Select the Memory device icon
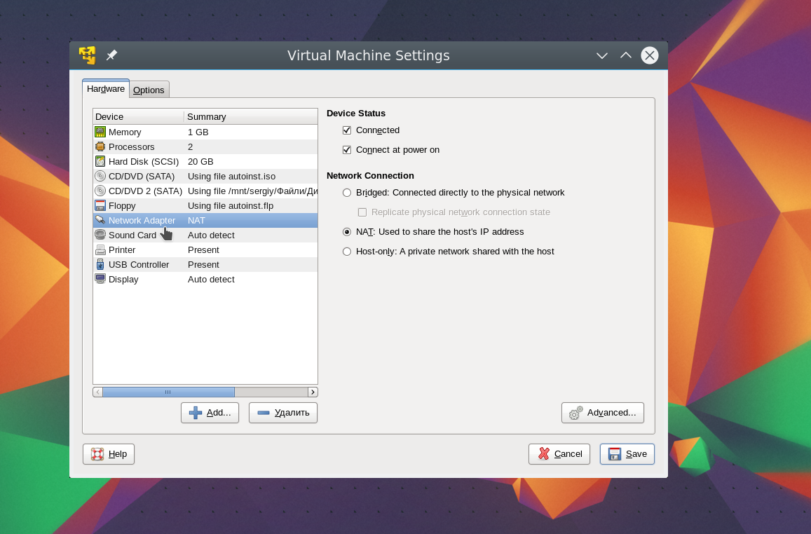 click(100, 132)
